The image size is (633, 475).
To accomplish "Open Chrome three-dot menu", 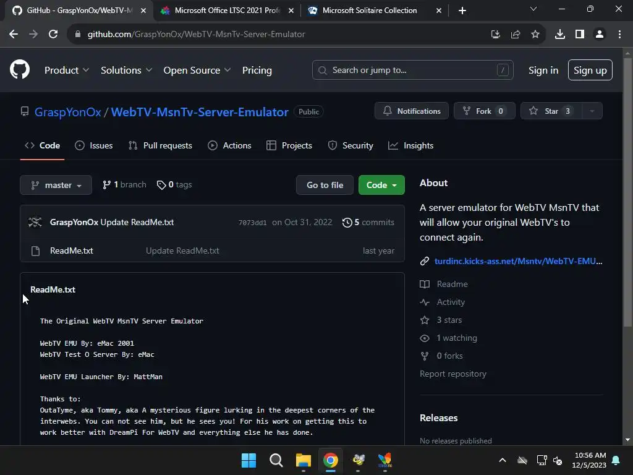I will click(x=619, y=35).
